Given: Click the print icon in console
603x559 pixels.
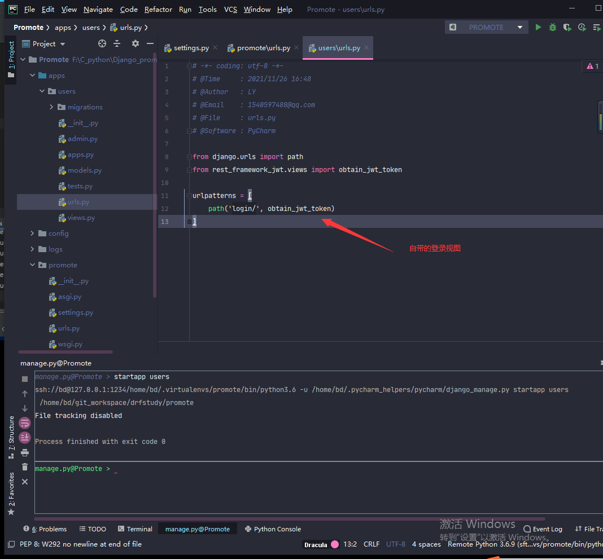Looking at the screenshot, I should pyautogui.click(x=25, y=452).
